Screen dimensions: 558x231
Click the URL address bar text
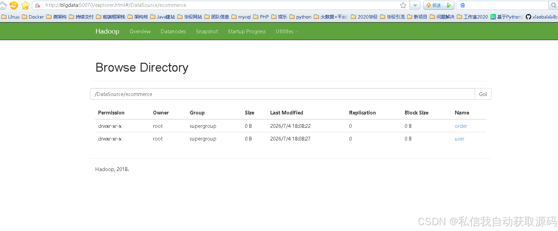pyautogui.click(x=116, y=5)
